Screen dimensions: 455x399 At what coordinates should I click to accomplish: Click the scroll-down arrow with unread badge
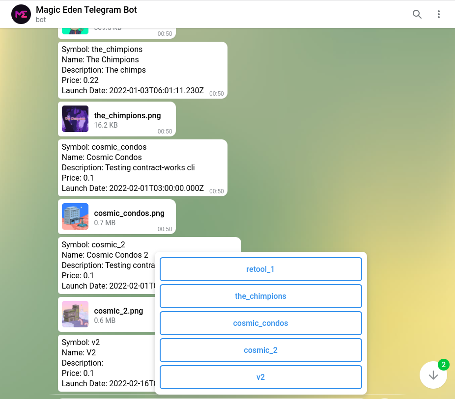coord(433,375)
